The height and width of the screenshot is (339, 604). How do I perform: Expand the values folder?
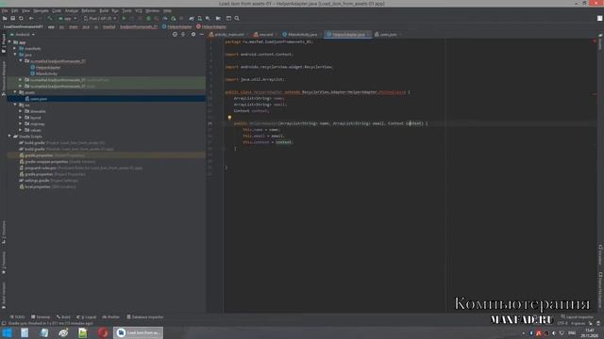point(21,130)
